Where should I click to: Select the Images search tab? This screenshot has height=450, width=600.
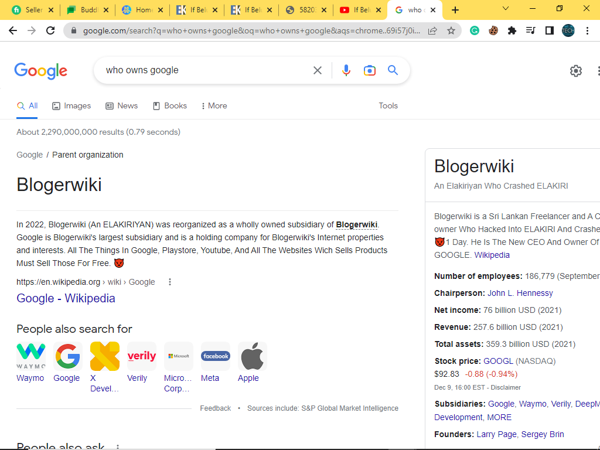click(x=71, y=106)
